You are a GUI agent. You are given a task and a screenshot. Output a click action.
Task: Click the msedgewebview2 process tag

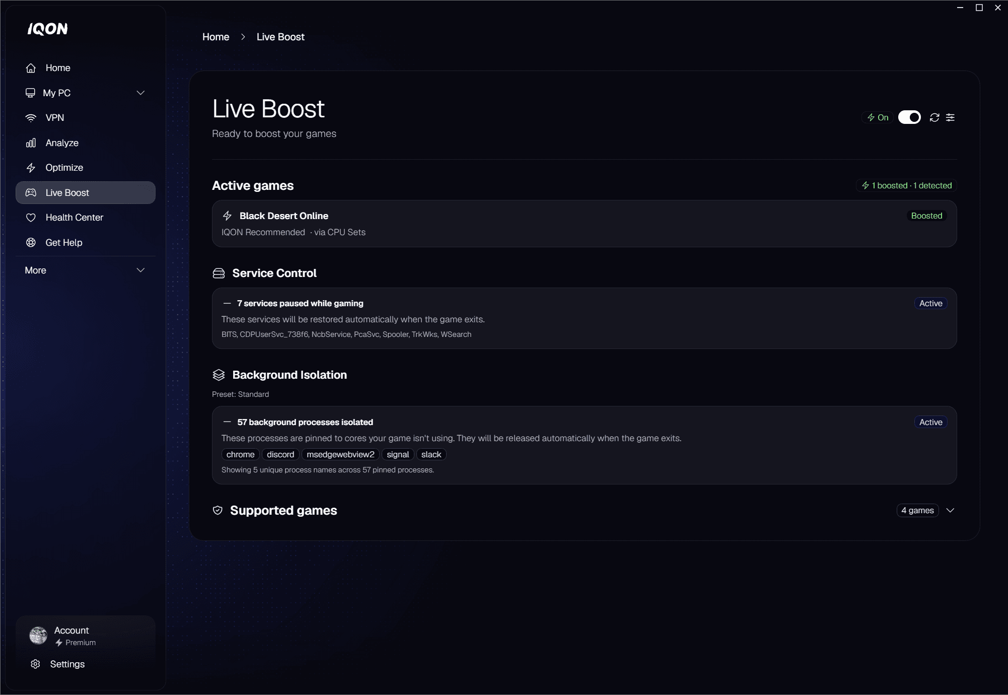340,454
